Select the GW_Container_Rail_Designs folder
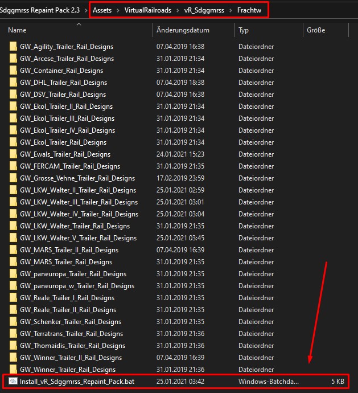This screenshot has width=358, height=393. pyautogui.click(x=61, y=71)
